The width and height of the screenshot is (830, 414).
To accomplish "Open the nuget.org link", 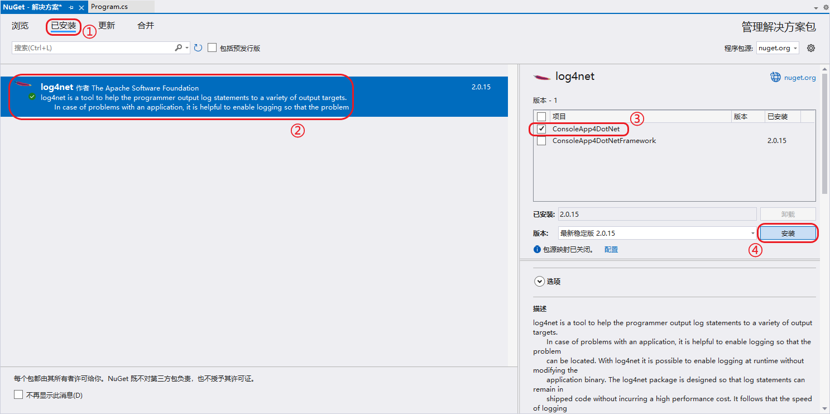I will [x=800, y=78].
